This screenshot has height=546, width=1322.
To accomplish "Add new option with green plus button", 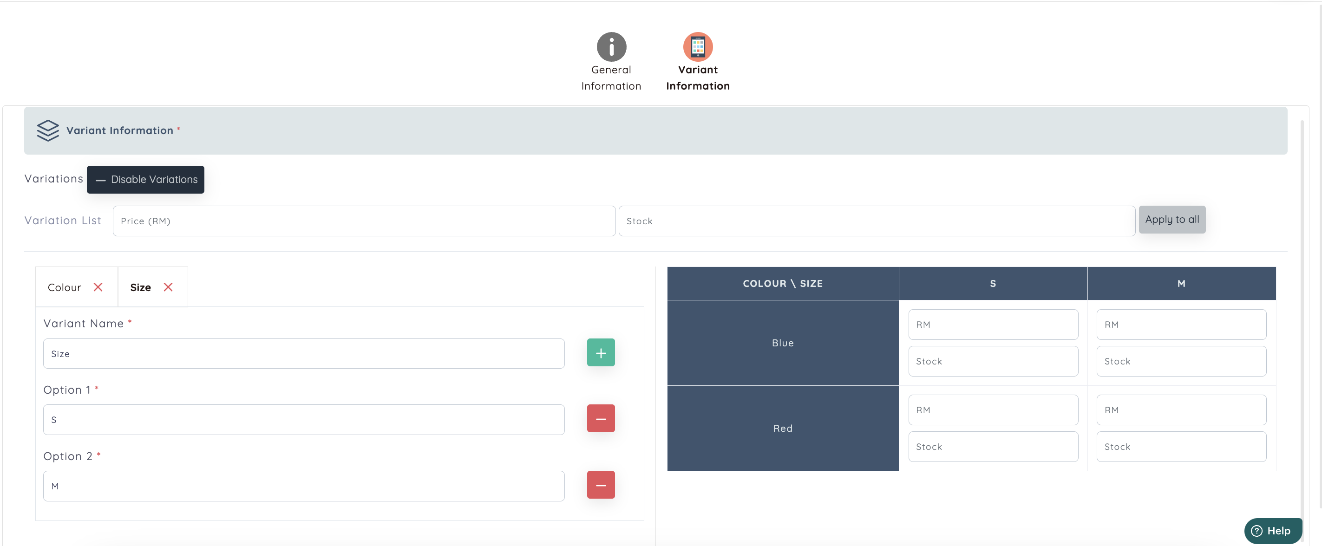I will (x=601, y=353).
